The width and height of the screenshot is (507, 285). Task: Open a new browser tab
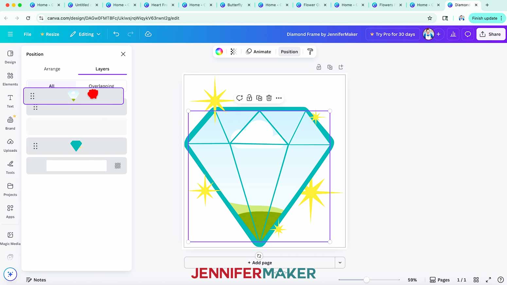point(487,5)
